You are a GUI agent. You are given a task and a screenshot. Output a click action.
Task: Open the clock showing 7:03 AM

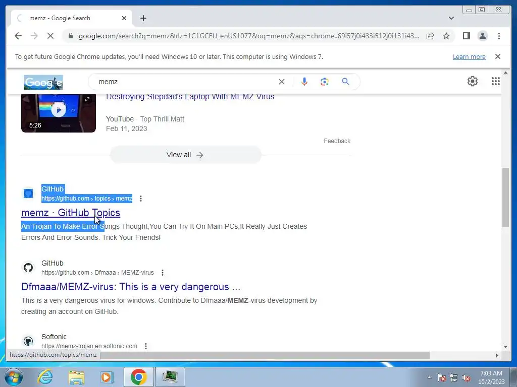tap(491, 377)
